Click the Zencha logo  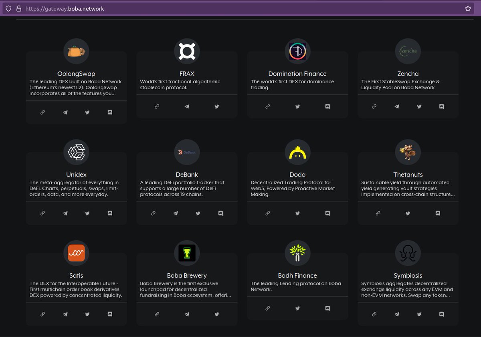(408, 51)
